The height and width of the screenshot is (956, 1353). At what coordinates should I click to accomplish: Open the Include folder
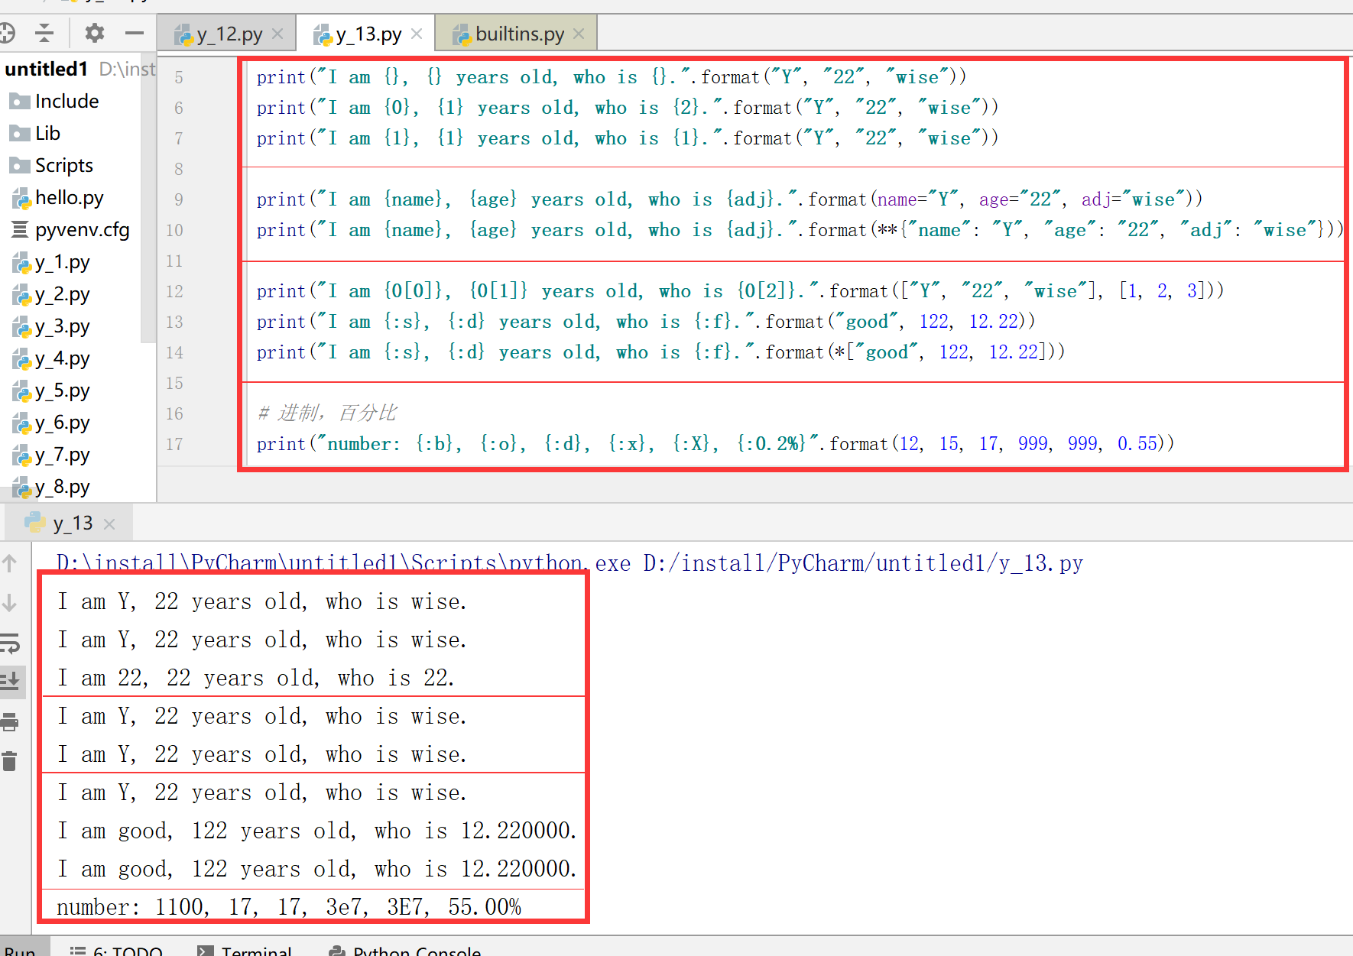click(x=54, y=102)
